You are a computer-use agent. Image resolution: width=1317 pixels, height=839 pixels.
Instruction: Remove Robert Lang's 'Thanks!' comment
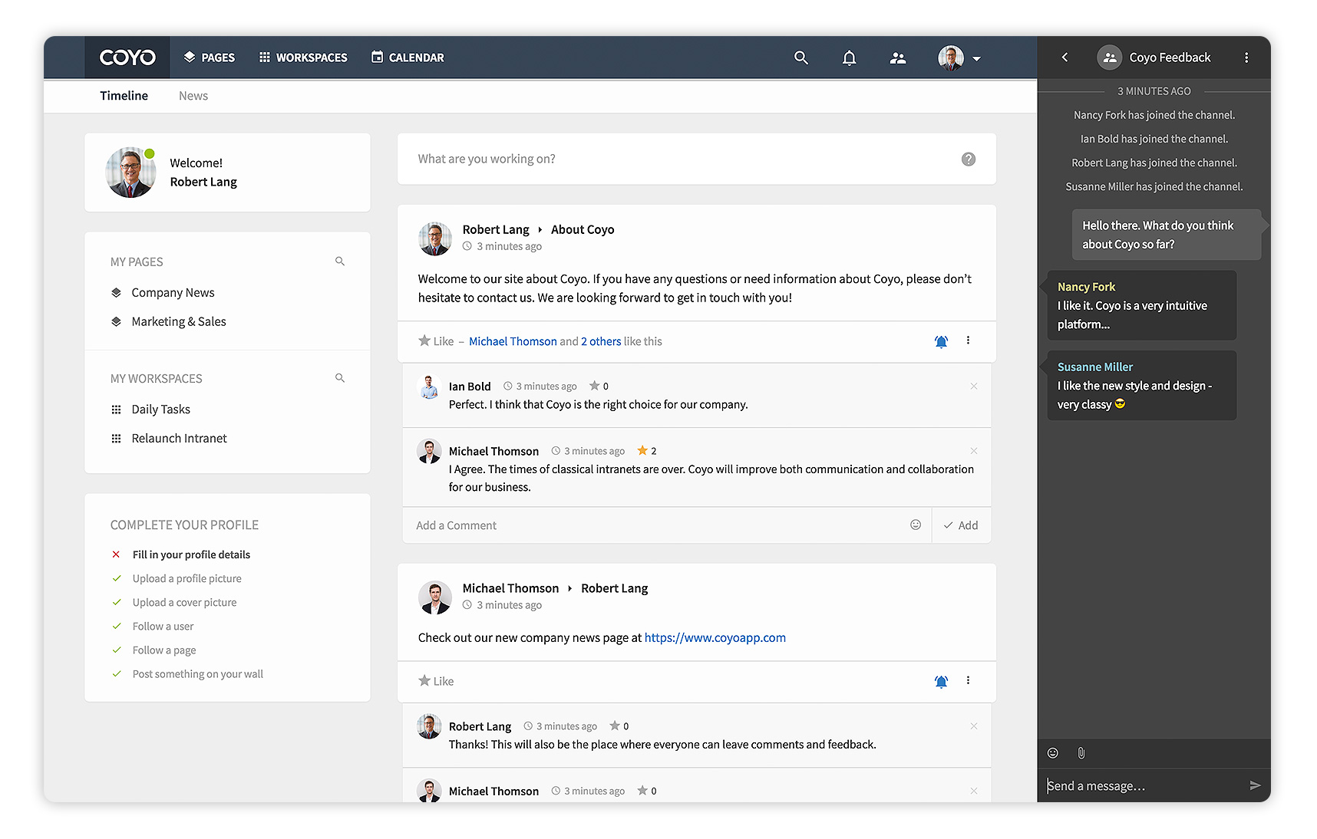click(x=973, y=726)
